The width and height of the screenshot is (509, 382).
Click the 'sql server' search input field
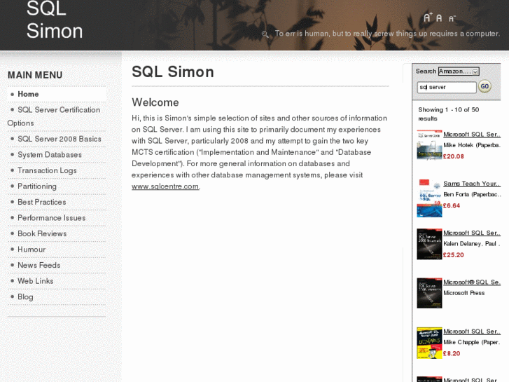447,87
